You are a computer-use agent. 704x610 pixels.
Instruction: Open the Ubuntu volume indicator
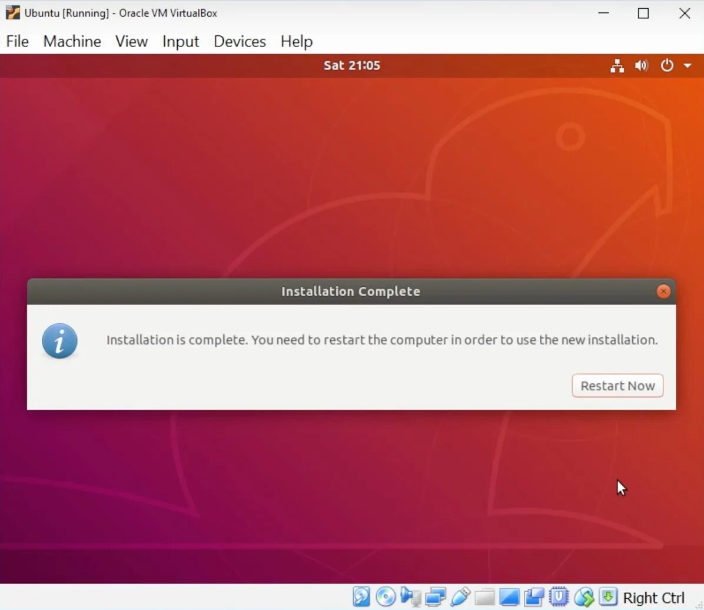[642, 65]
